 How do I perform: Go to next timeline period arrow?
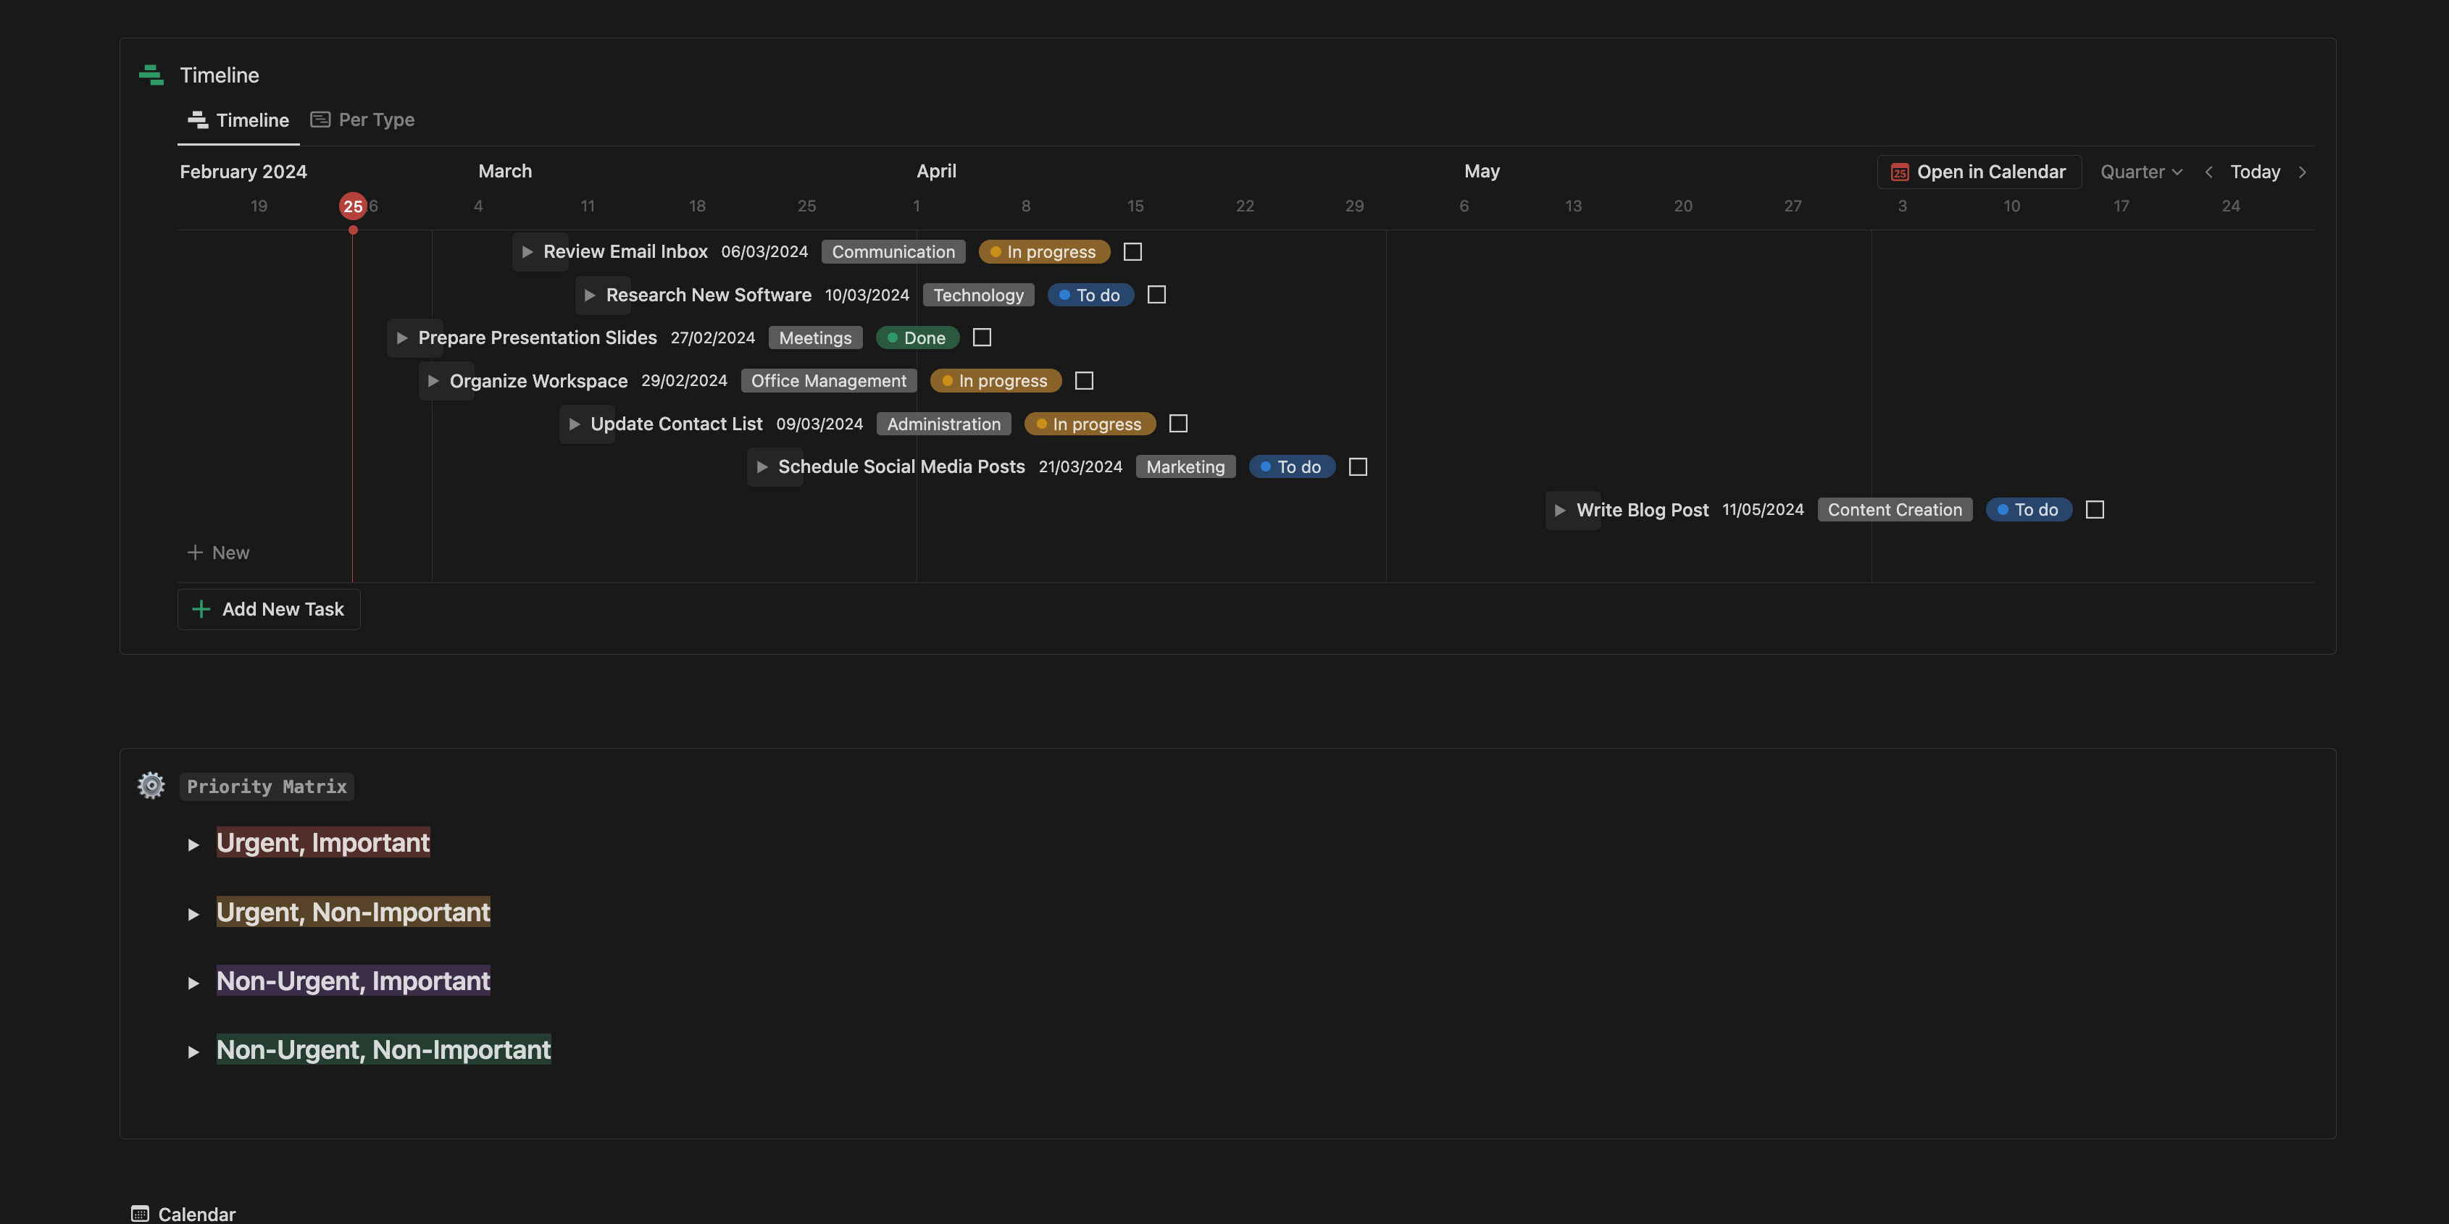2302,172
